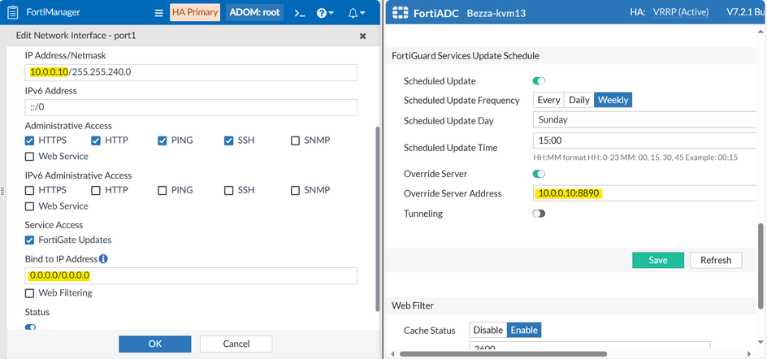Screen dimensions: 767x359
Task: Click OK to confirm interface settings
Action: pos(155,344)
